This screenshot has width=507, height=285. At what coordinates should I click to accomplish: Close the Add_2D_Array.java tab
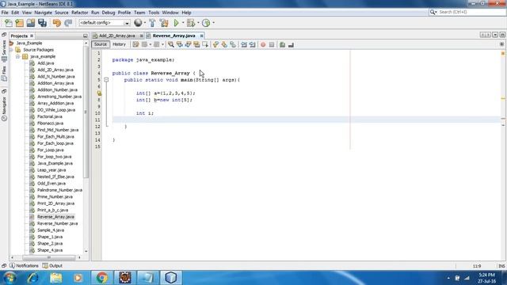(141, 36)
